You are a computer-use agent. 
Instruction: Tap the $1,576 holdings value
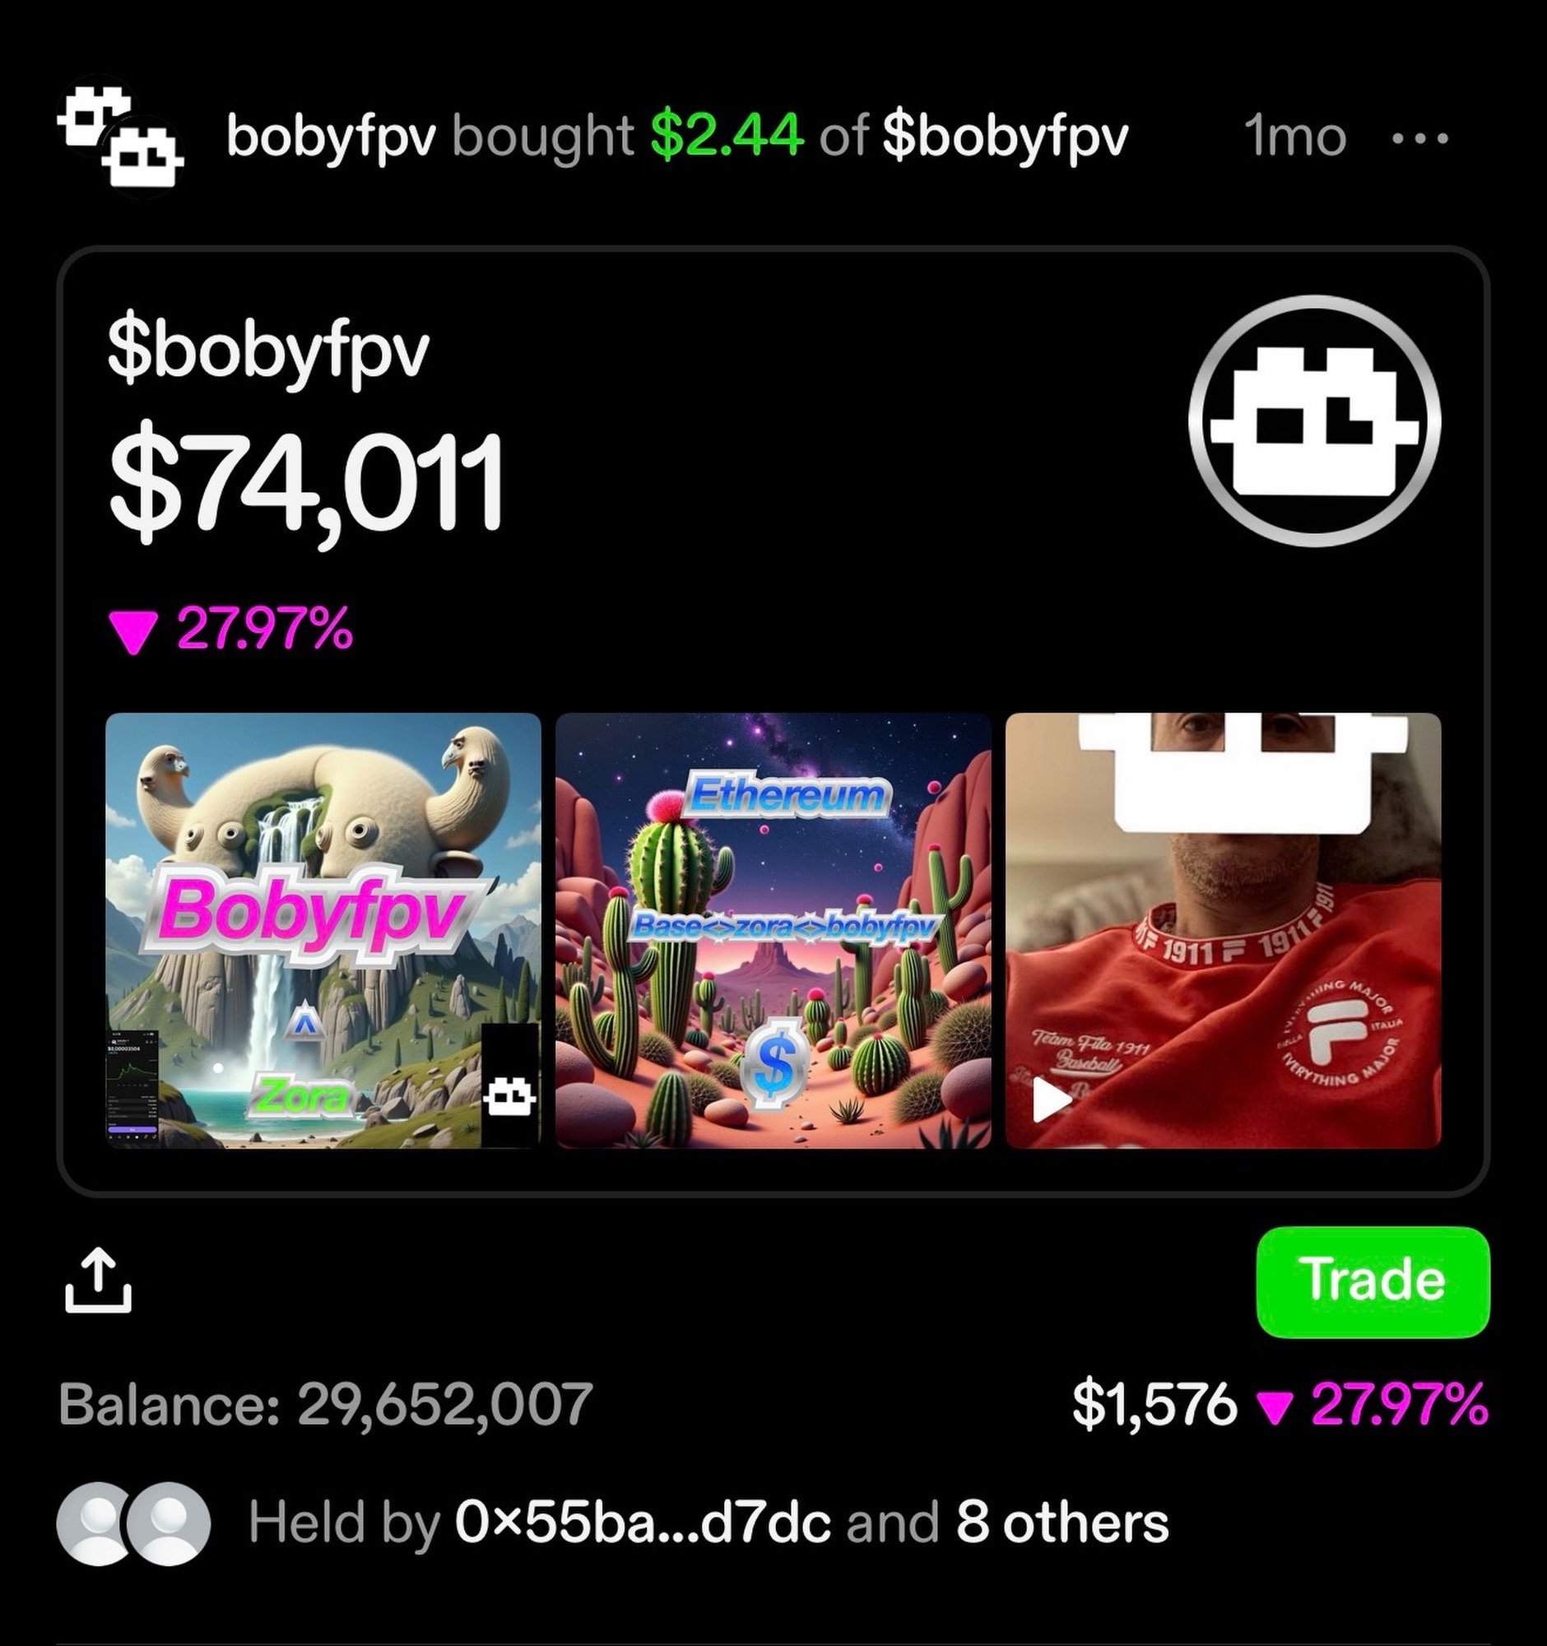1154,1405
